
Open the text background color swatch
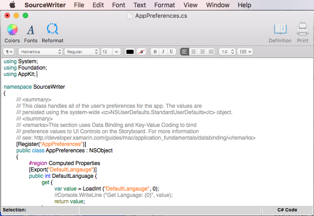click(x=142, y=52)
